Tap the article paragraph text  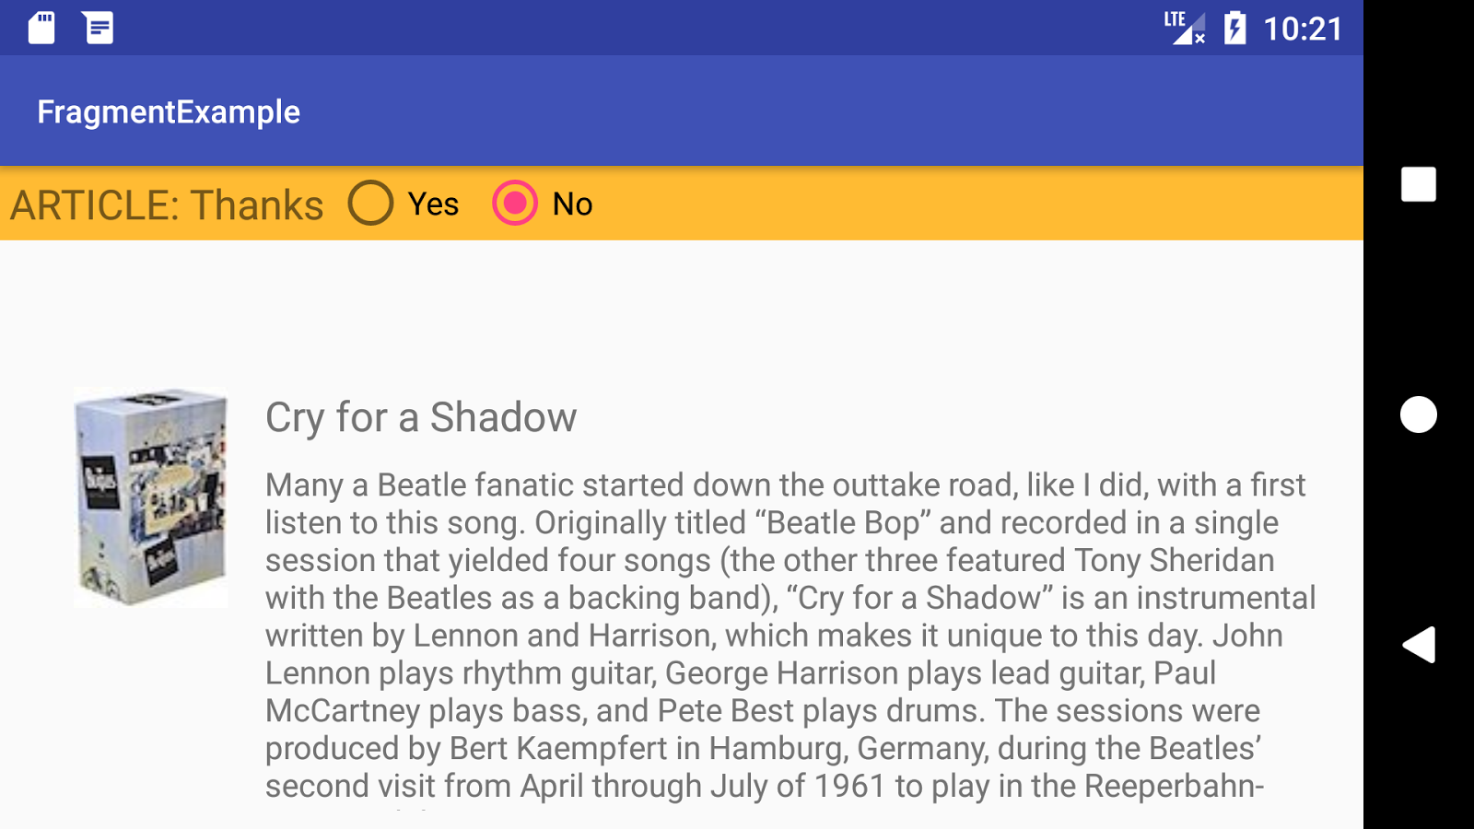pos(790,636)
